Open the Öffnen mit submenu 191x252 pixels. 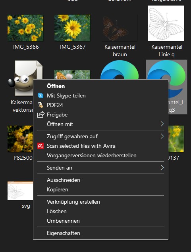[100, 124]
